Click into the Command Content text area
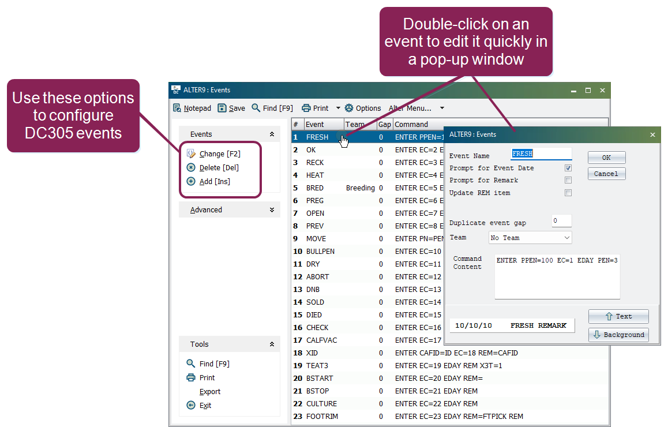The width and height of the screenshot is (668, 427). [557, 276]
